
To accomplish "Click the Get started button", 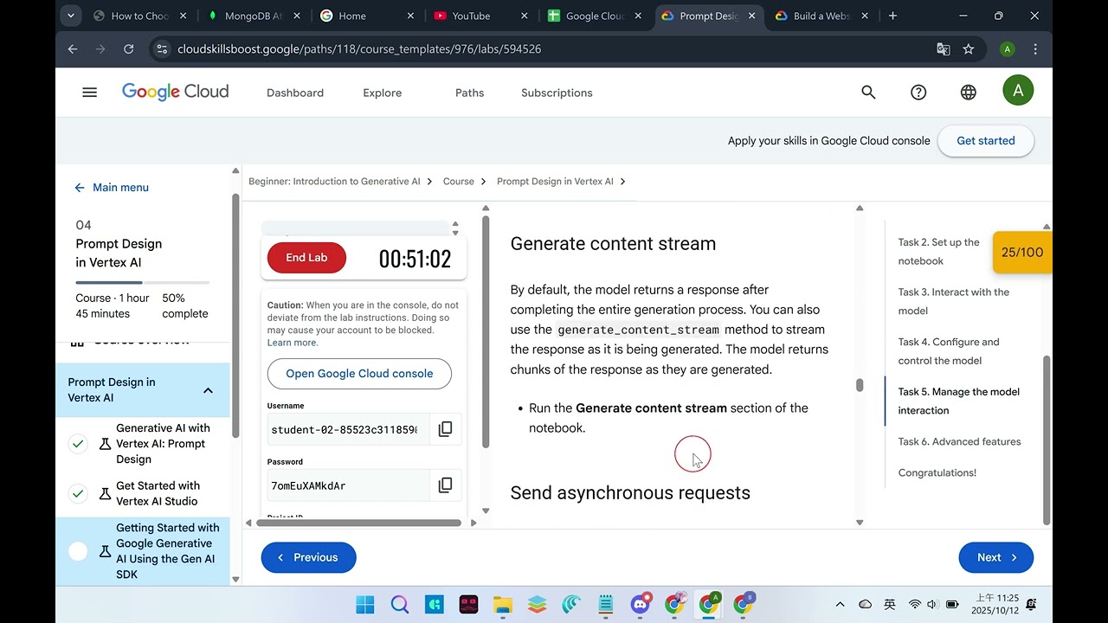I will pos(985,141).
